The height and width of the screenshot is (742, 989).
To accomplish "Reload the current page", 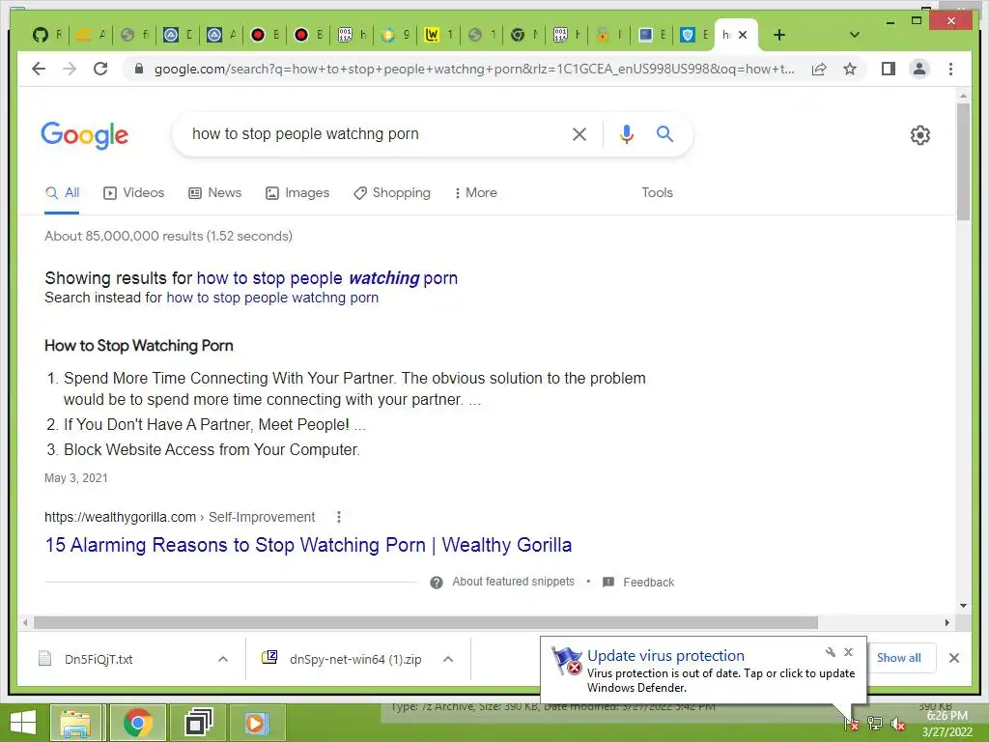I will click(100, 69).
